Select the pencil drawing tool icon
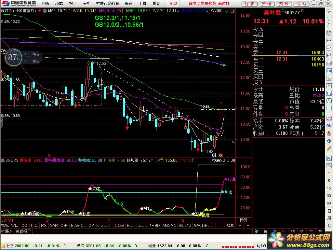 (x=329, y=148)
